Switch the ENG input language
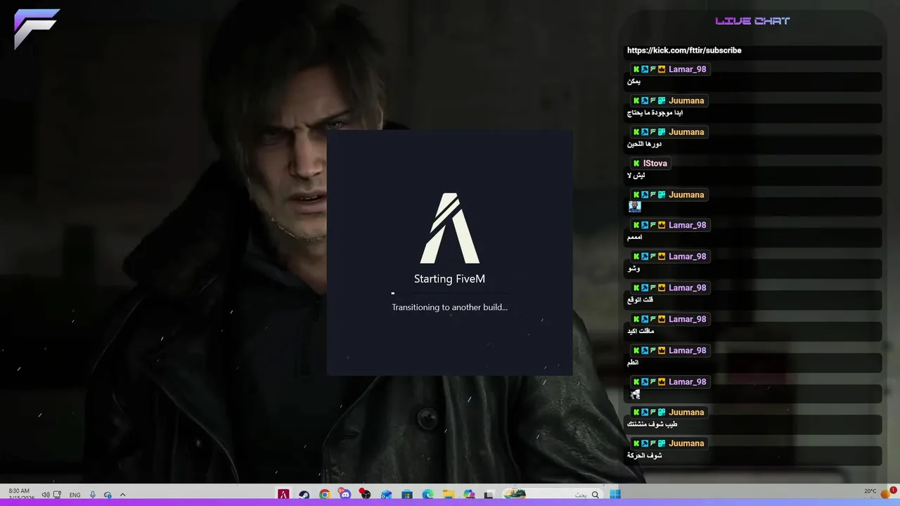Screen dimensions: 900x506 (x=75, y=495)
